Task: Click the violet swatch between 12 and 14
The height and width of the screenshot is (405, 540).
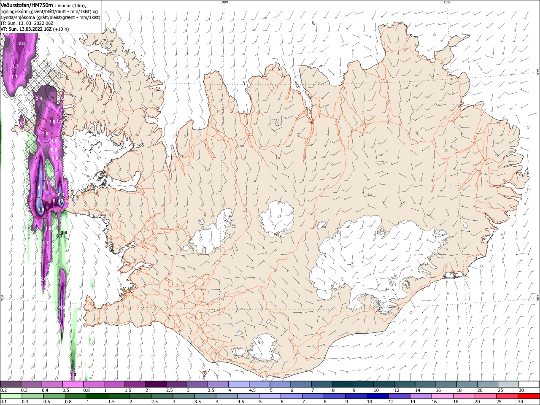Action: coord(399,396)
